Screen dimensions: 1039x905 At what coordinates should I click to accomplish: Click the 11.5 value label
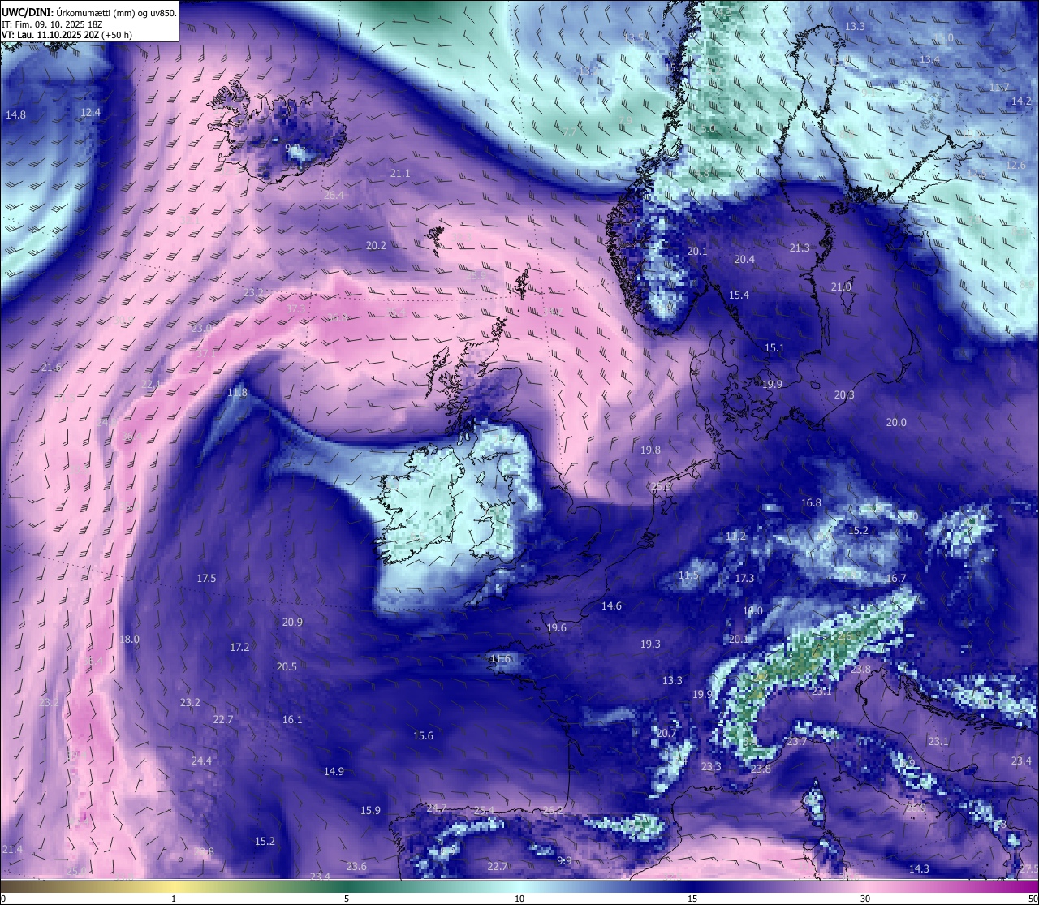(x=688, y=575)
